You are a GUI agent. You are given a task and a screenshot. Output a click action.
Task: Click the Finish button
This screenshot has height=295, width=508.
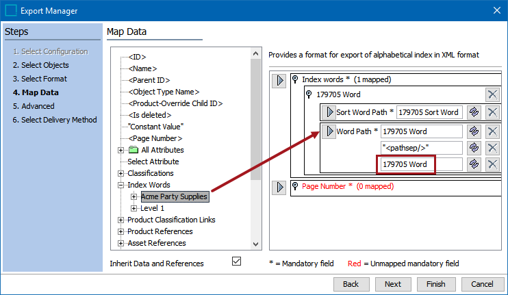point(435,283)
